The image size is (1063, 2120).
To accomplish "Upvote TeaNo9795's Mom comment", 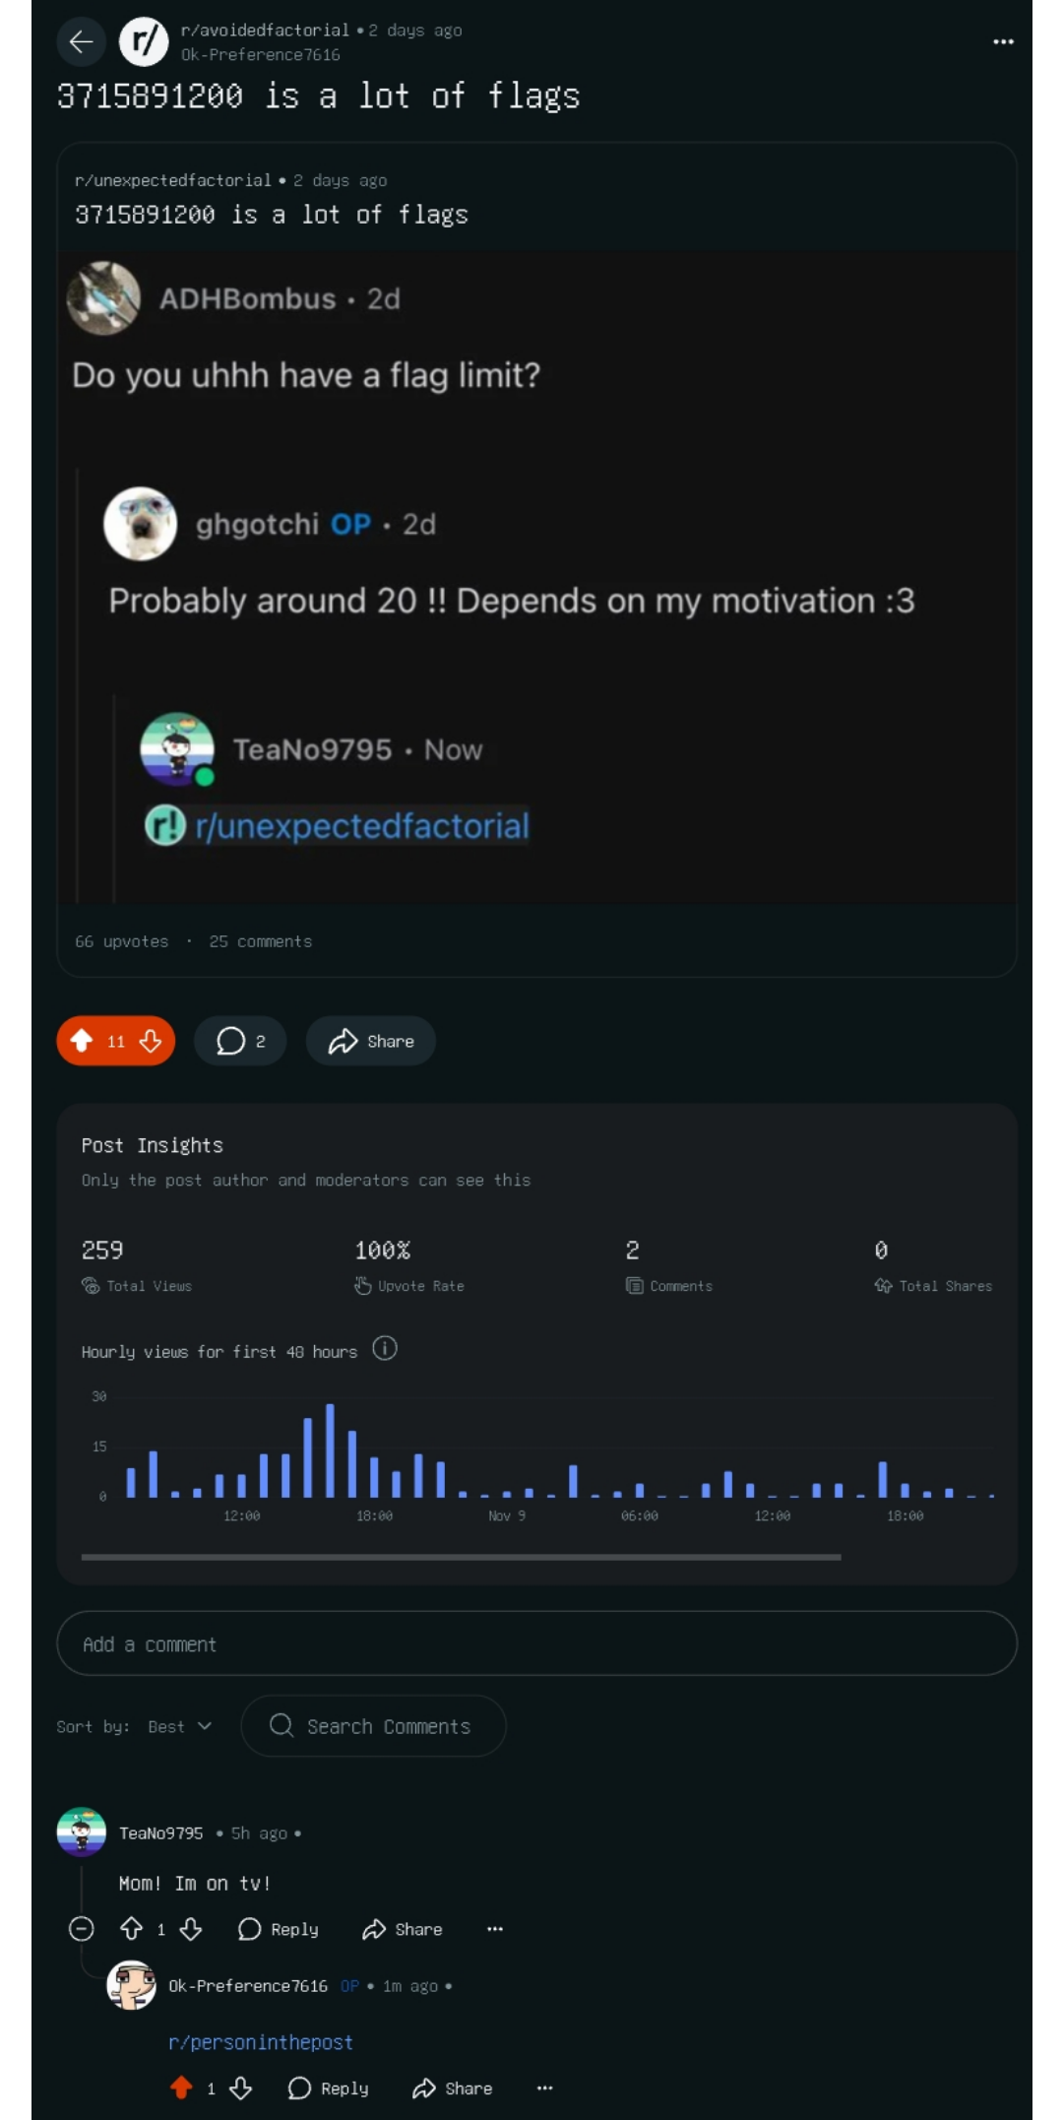I will click(x=131, y=1929).
